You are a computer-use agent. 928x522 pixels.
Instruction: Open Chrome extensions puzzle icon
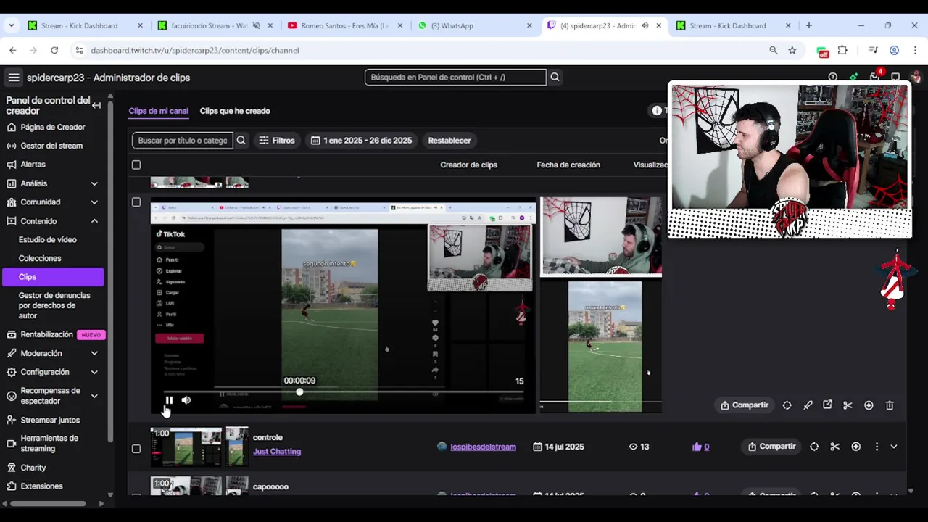tap(842, 50)
